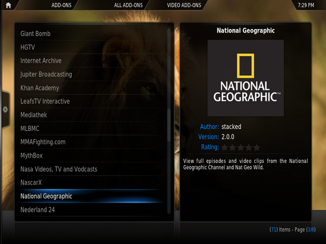Open the highlighted National Geographic item
The image size is (326, 244).
point(91,196)
